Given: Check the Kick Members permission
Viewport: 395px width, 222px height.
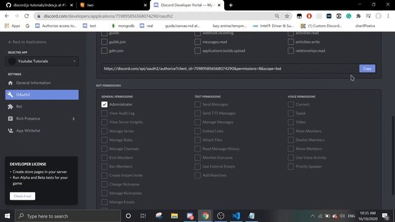Looking at the screenshot, I should [104, 158].
